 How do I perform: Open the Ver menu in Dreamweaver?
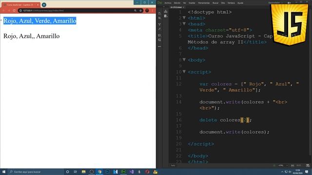tap(184, 3)
